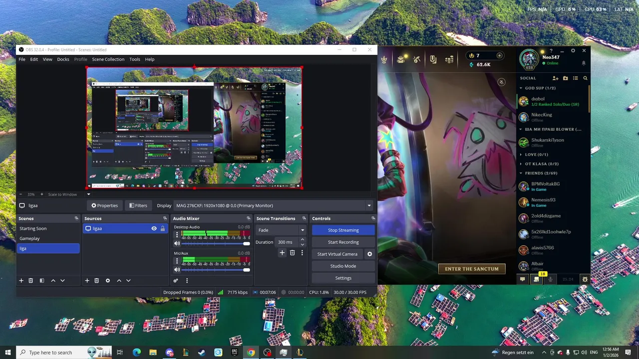Open OBS Settings button

(343, 278)
